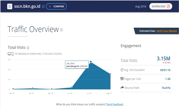Click the May '18 x-axis label

tap(50, 93)
